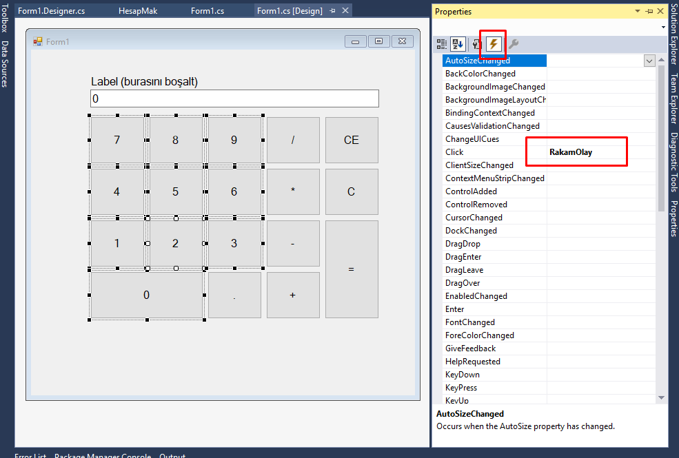
Task: Switch to the Form1.Designer.cs tab
Action: point(52,11)
